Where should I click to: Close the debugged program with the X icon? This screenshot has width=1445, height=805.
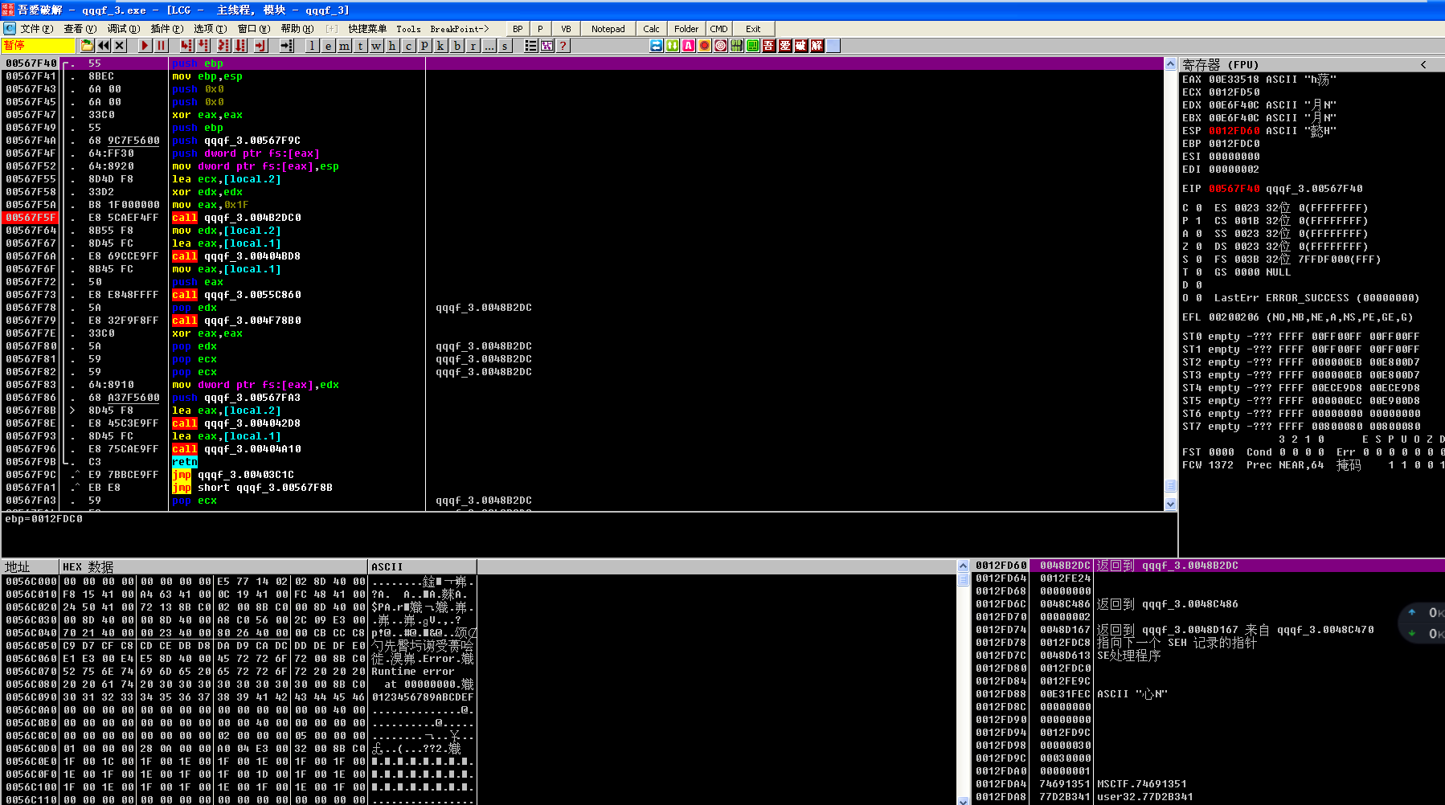[x=120, y=46]
